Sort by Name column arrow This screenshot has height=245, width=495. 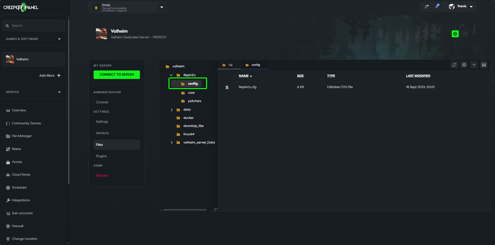[251, 76]
